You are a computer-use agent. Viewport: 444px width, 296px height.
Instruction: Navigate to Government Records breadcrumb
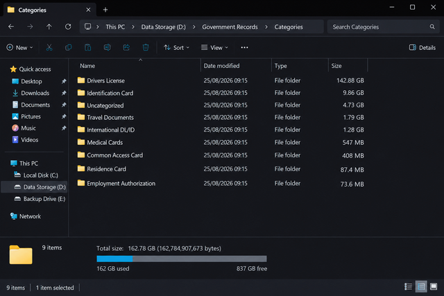tap(230, 27)
